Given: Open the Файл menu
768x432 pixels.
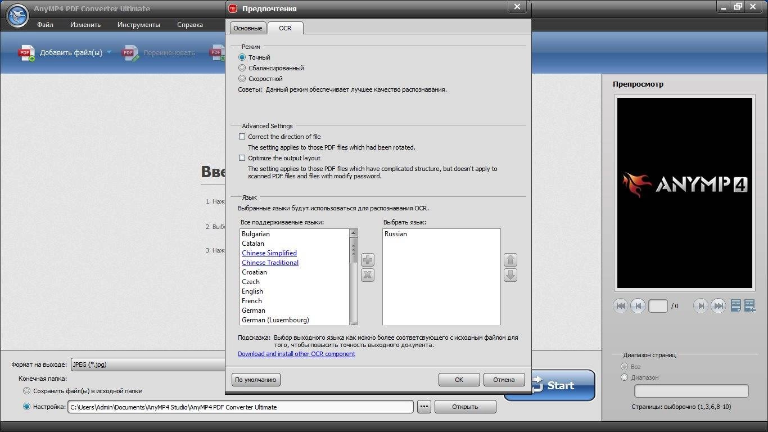Looking at the screenshot, I should click(46, 25).
